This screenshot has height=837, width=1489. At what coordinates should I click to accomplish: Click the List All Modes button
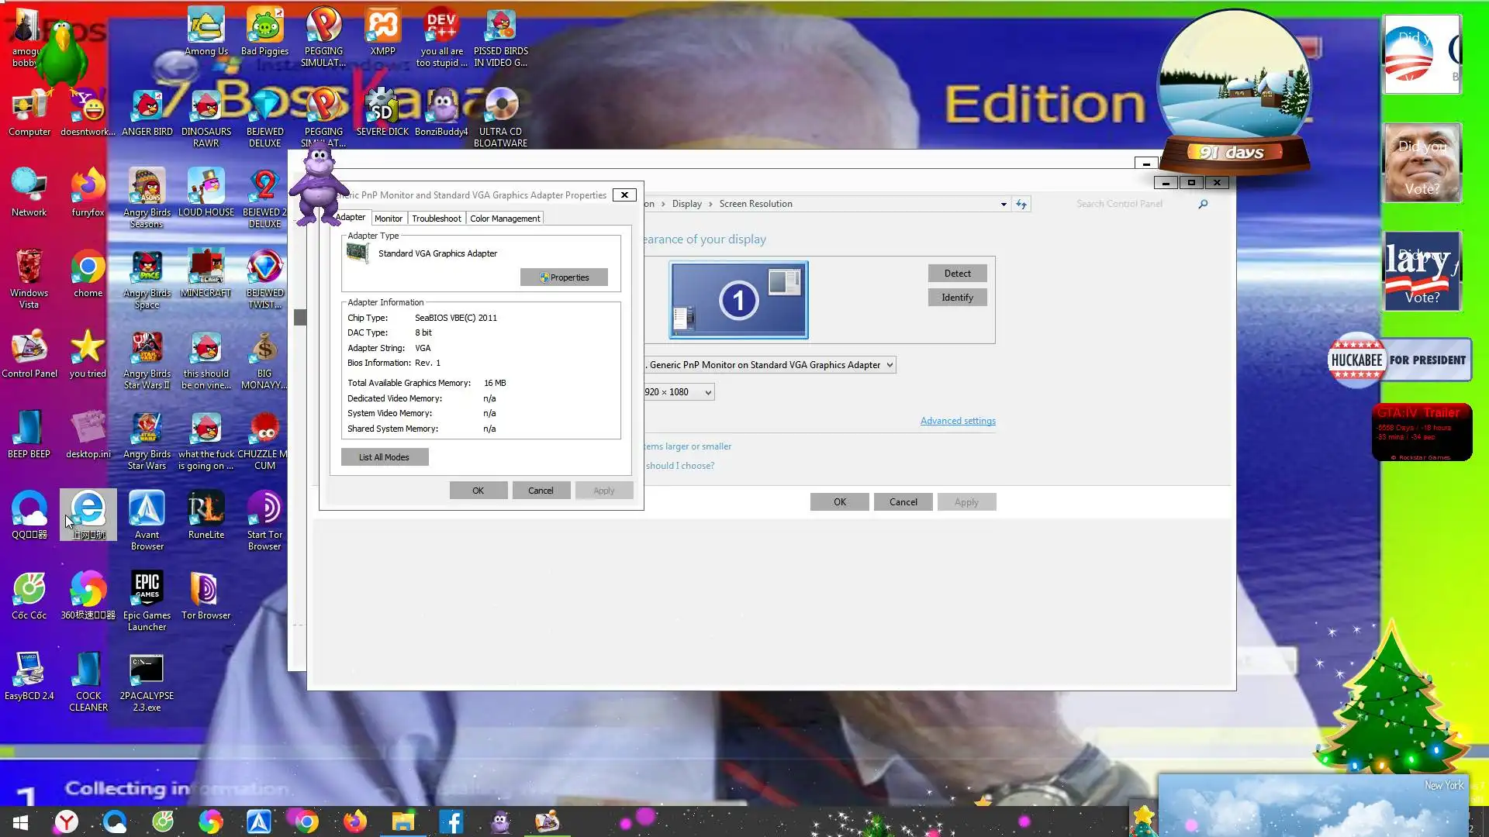click(384, 457)
